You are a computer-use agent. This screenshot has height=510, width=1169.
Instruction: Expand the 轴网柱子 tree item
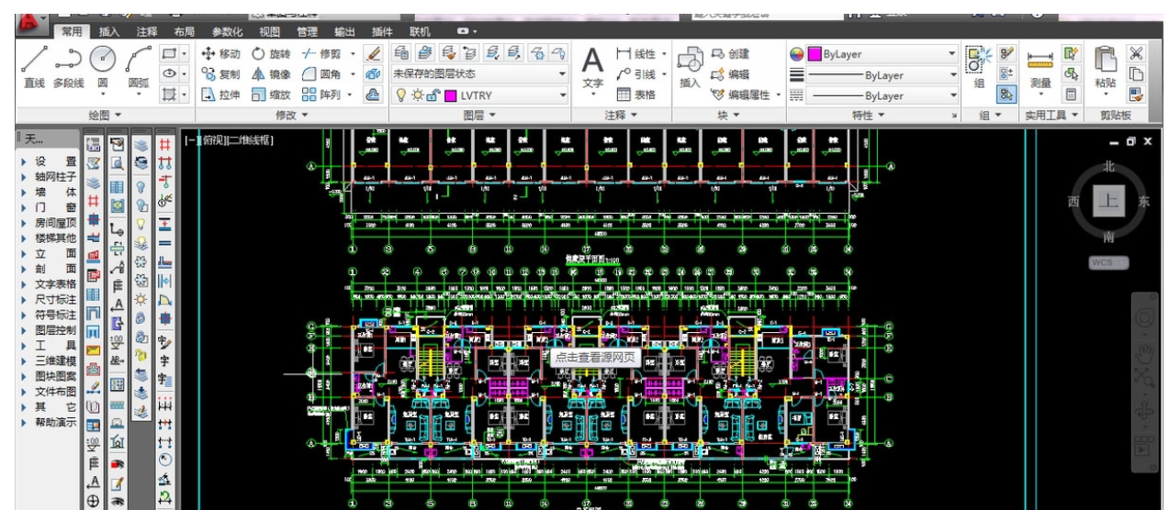pyautogui.click(x=51, y=176)
